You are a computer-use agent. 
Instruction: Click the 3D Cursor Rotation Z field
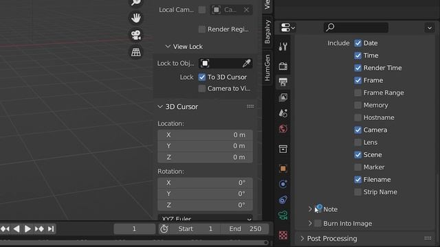(205, 205)
